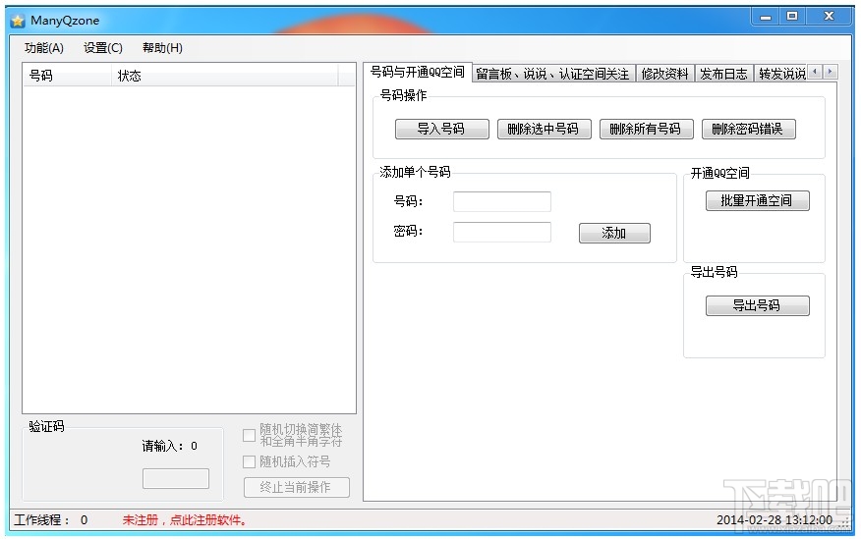Open the 帮助(H) menu
This screenshot has height=539, width=861.
tap(162, 48)
